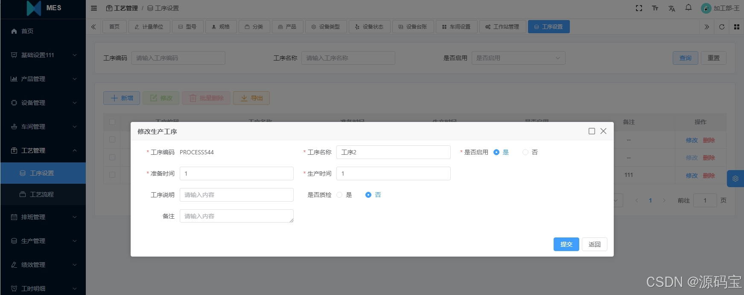Screen dimensions: 744x295
Task: Click the 提交 button
Action: pyautogui.click(x=566, y=244)
